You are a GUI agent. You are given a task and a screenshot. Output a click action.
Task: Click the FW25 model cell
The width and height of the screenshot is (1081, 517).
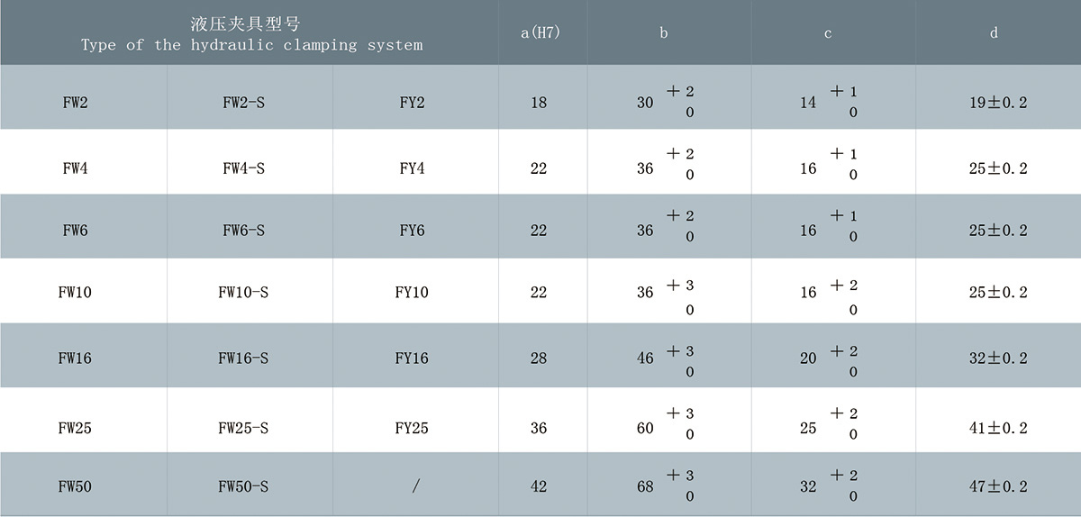[x=76, y=429]
